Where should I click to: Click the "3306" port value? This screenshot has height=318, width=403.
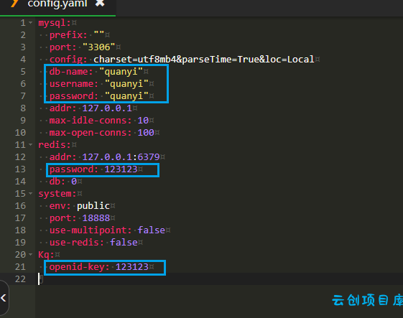tap(98, 47)
